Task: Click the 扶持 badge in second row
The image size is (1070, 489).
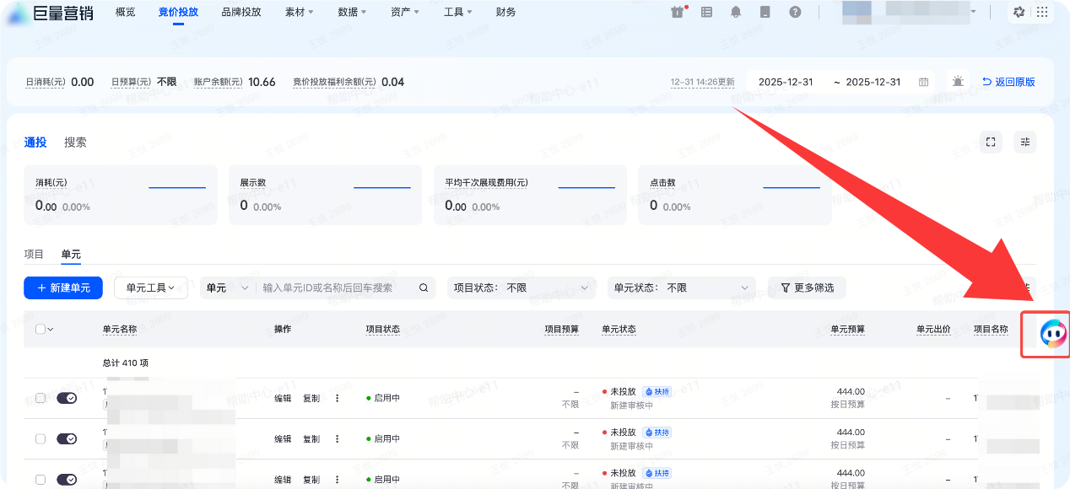Action: [x=657, y=432]
